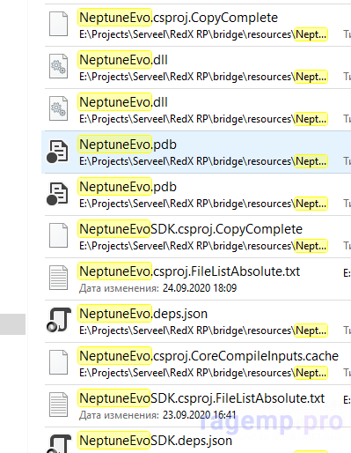Click the modified date 23.09.2020 16:41
This screenshot has width=351, height=453.
pos(200,415)
